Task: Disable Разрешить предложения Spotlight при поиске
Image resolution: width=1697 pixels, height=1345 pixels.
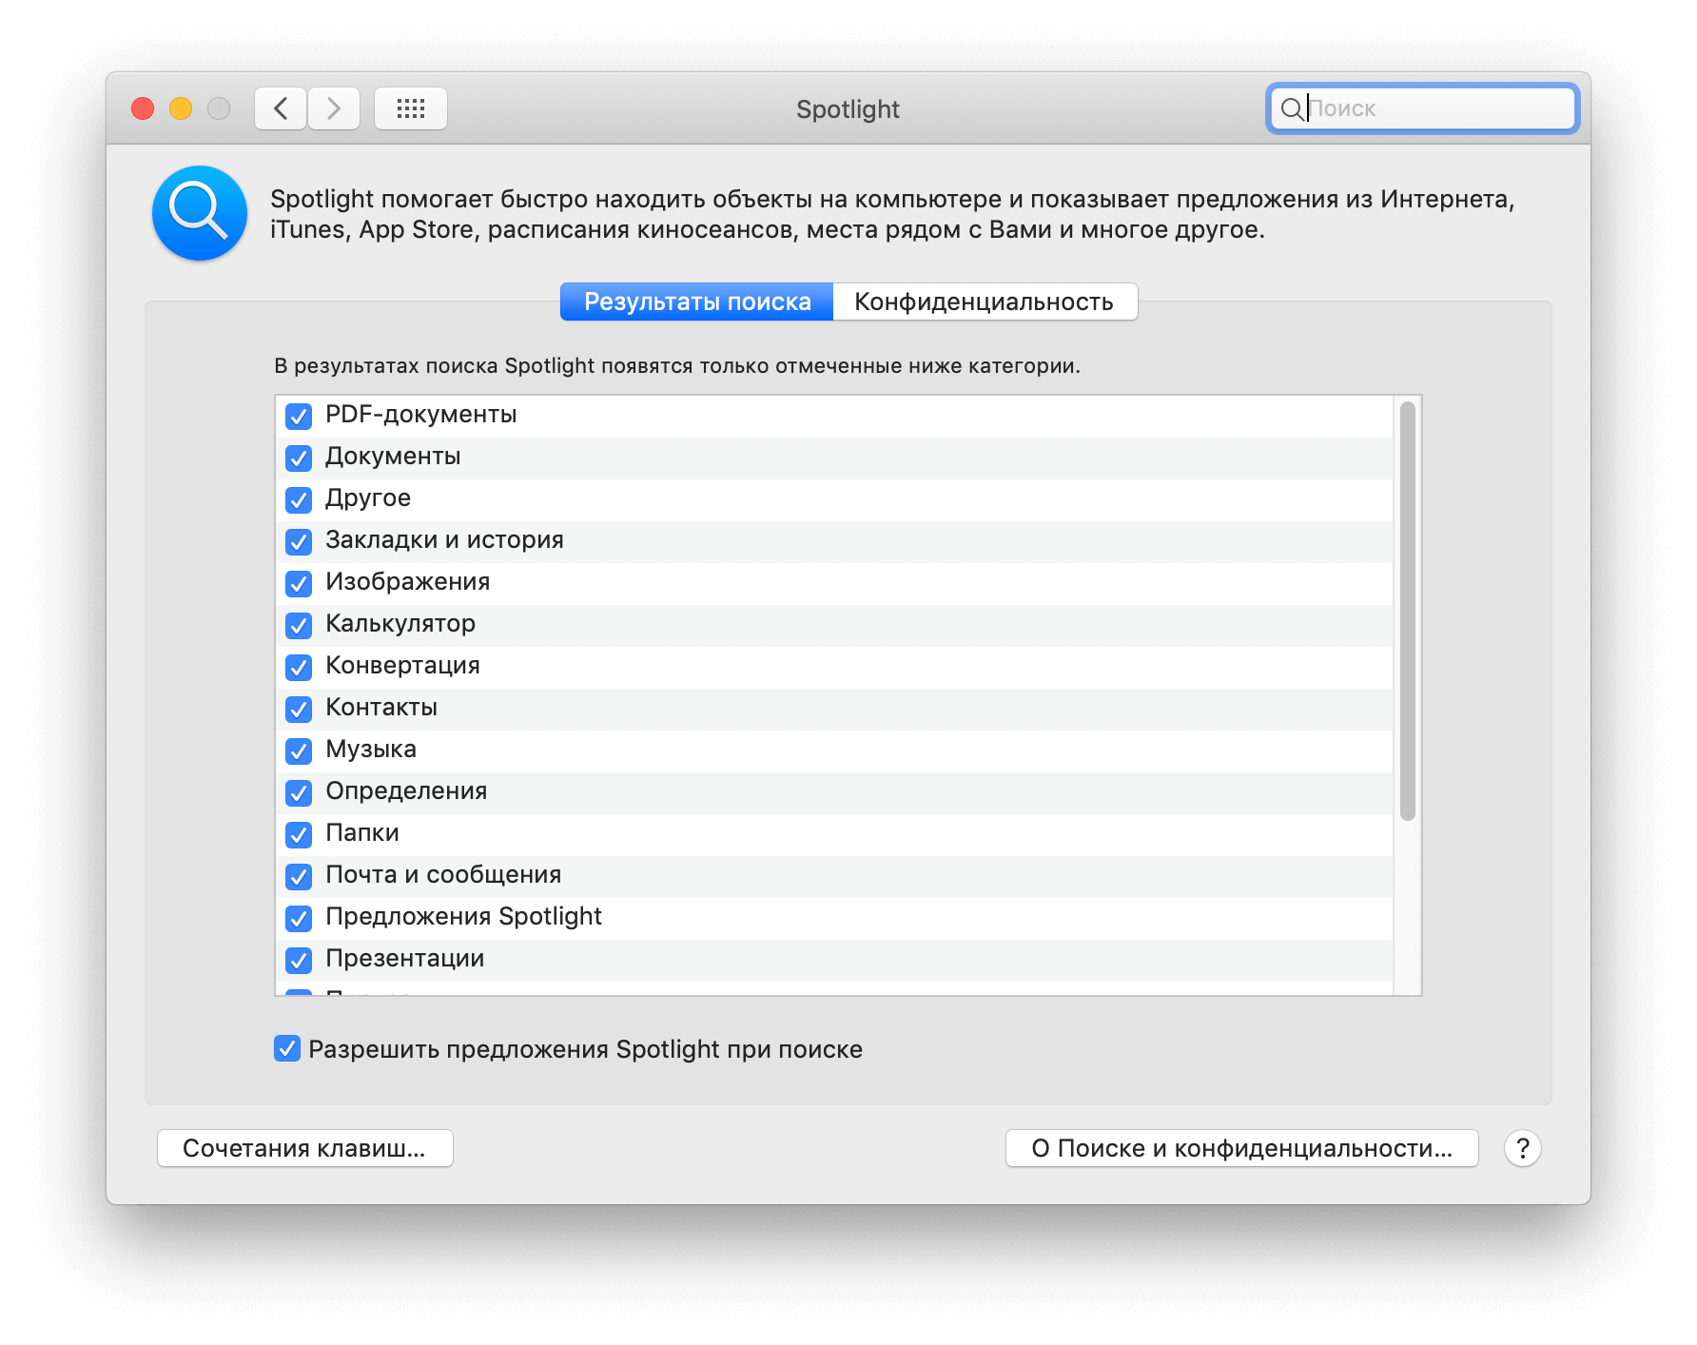Action: tap(287, 1048)
